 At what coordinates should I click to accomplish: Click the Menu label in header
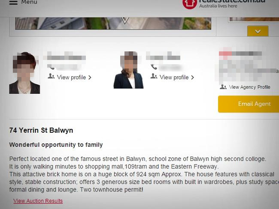pyautogui.click(x=29, y=2)
